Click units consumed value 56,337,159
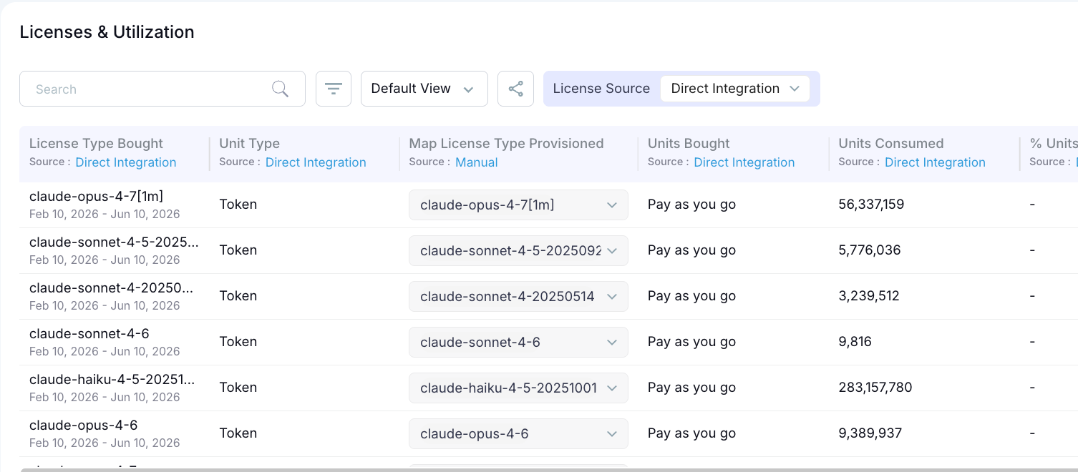Screen dimensions: 1078x472 [x=871, y=205]
